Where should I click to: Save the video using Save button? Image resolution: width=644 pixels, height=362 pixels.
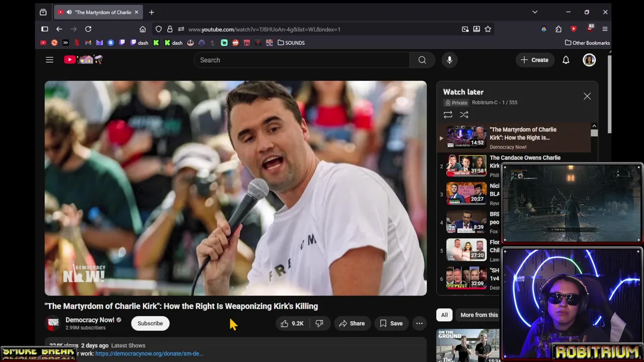(391, 323)
